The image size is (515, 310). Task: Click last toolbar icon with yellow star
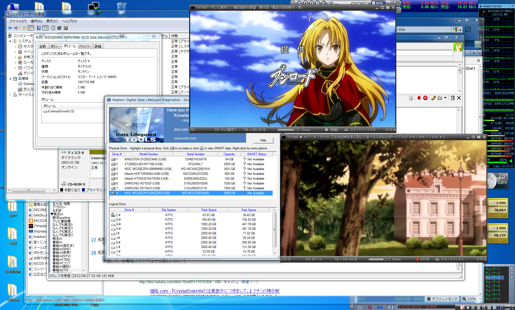66,28
